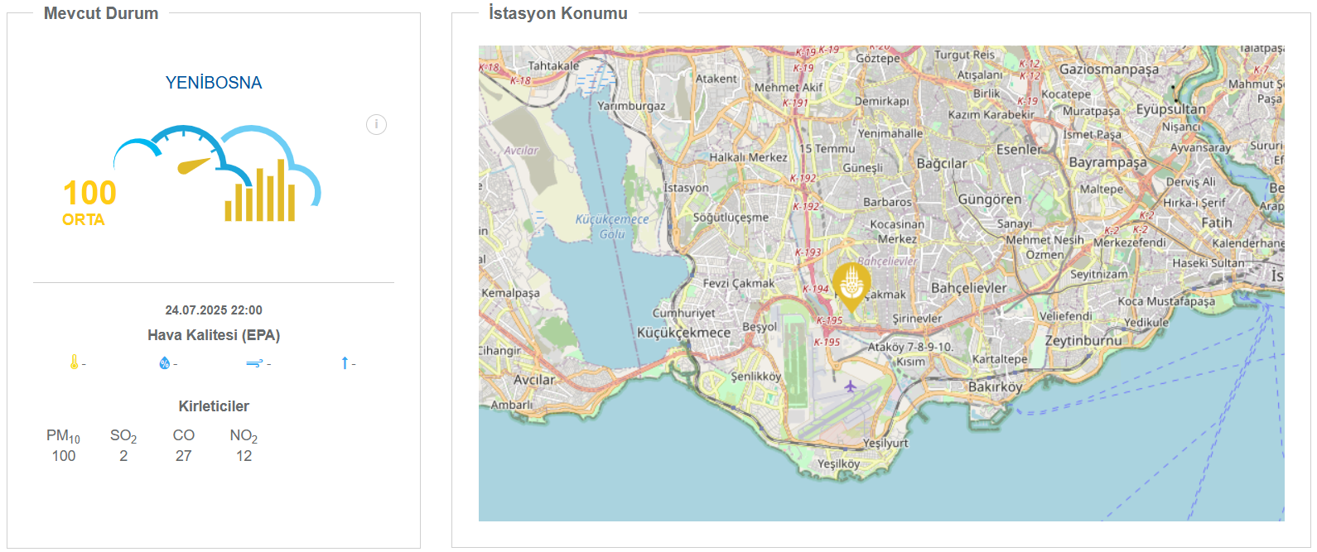Click the air quality gauge cloud graphic
This screenshot has height=552, width=1317.
[x=217, y=174]
